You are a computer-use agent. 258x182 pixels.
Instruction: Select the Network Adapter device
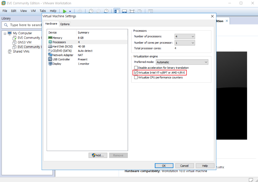[x=63, y=55]
